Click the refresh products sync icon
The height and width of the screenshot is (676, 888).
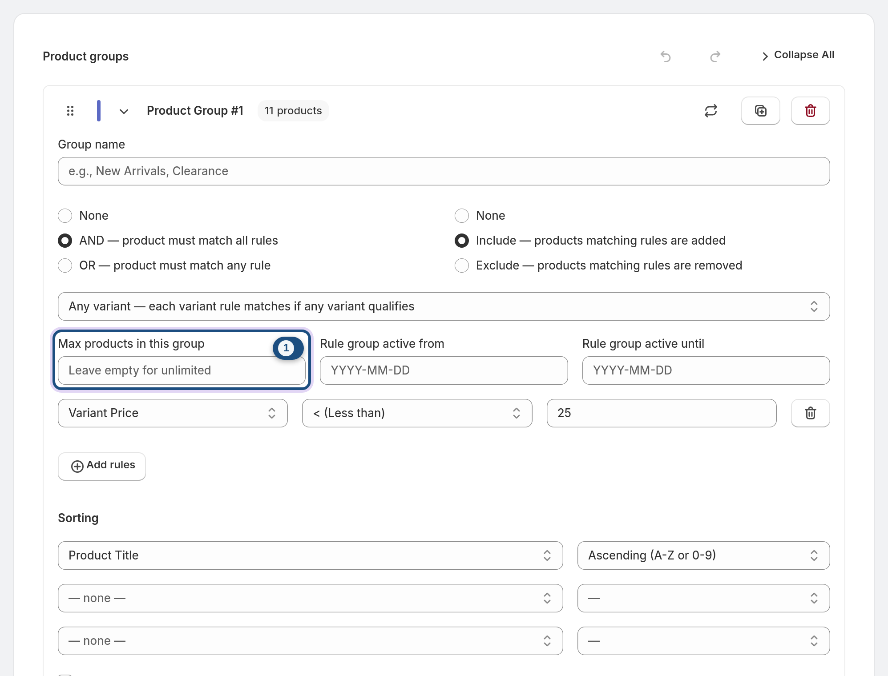(x=711, y=111)
